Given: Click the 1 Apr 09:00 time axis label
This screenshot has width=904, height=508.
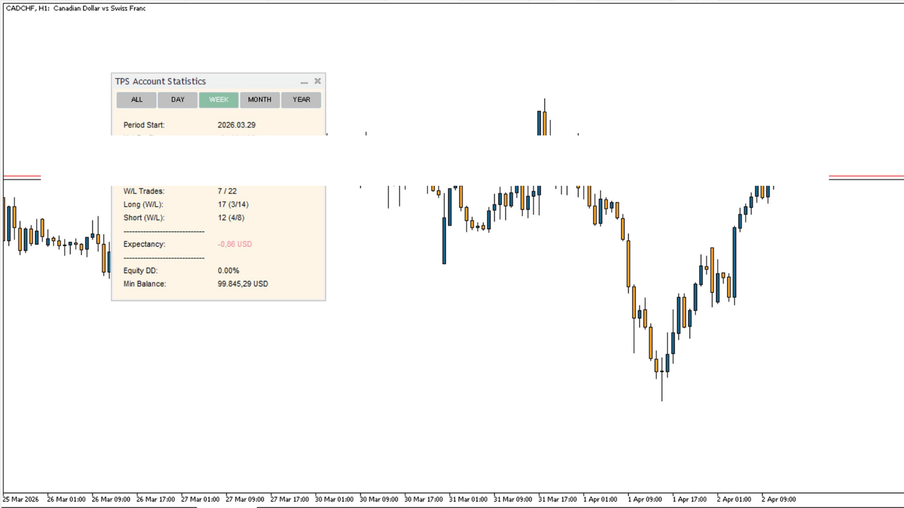Looking at the screenshot, I should 645,500.
